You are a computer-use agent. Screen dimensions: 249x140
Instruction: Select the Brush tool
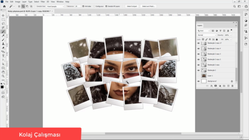[3, 40]
